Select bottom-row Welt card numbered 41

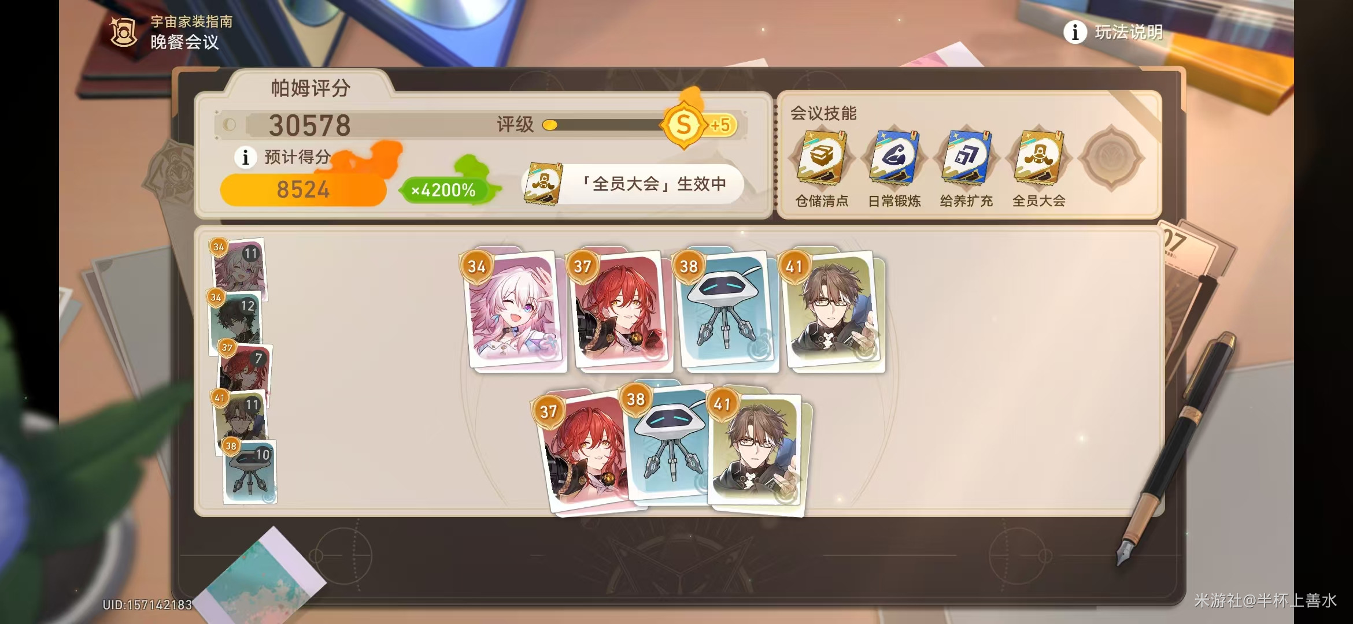tap(757, 454)
